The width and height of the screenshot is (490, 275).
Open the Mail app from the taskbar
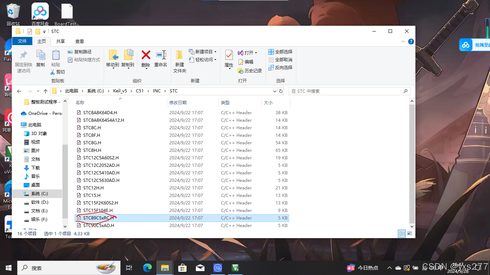point(200,267)
